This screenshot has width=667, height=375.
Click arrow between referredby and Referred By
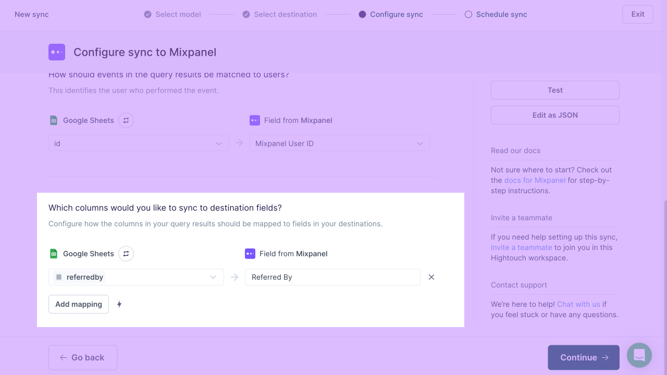pyautogui.click(x=234, y=277)
